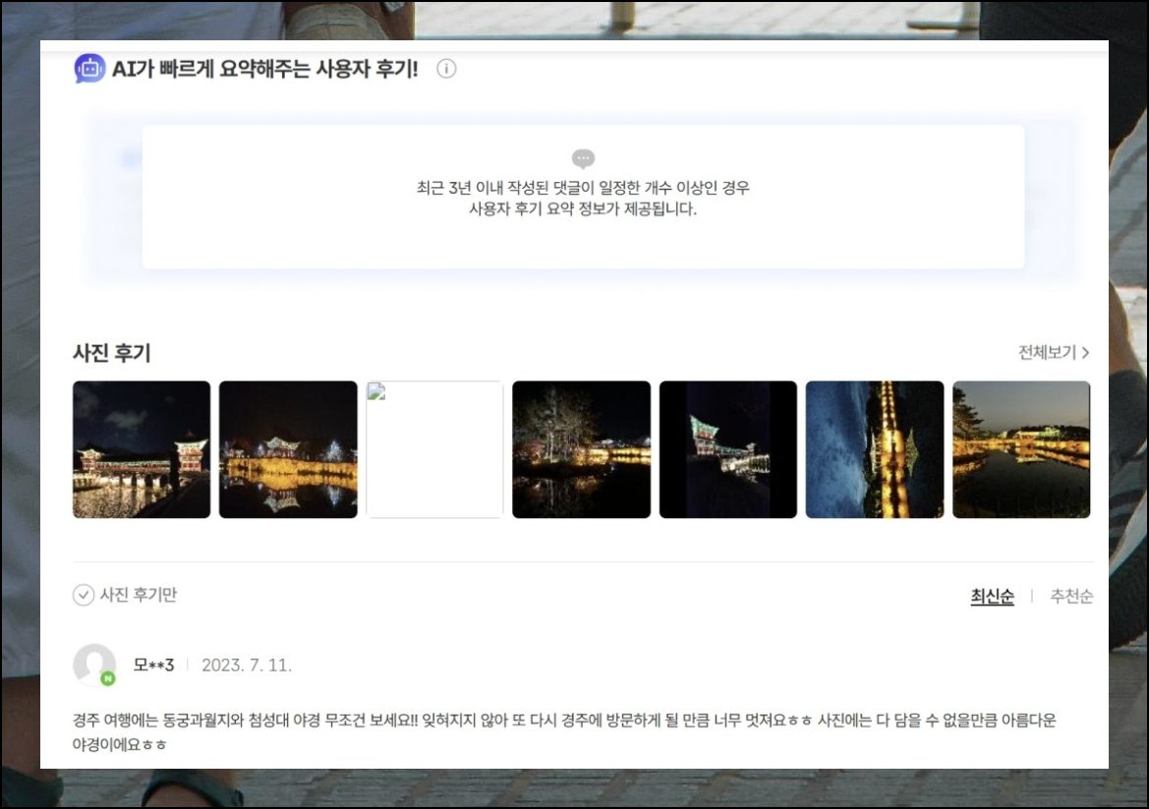The width and height of the screenshot is (1149, 809).
Task: Open fifth photo thumbnail with rotated pavilion
Action: (x=727, y=449)
